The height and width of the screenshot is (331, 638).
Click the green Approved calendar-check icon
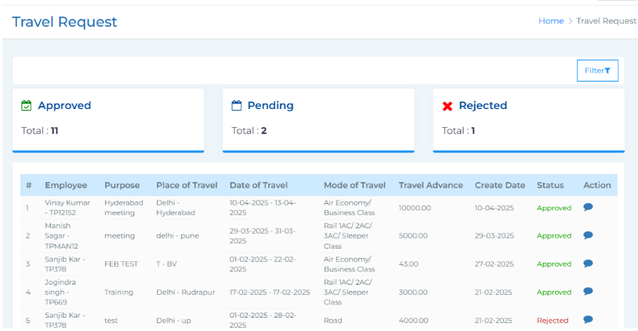(x=26, y=105)
